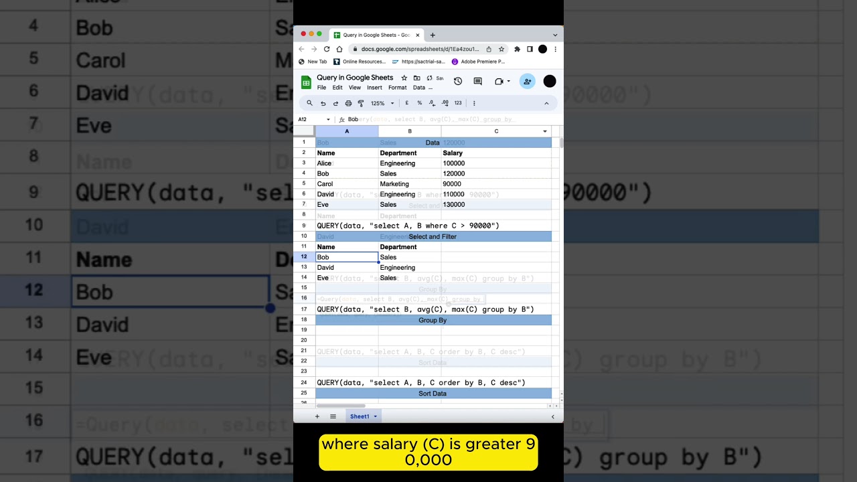This screenshot has width=857, height=482.
Task: Start a Meet call with camera icon
Action: click(x=499, y=81)
